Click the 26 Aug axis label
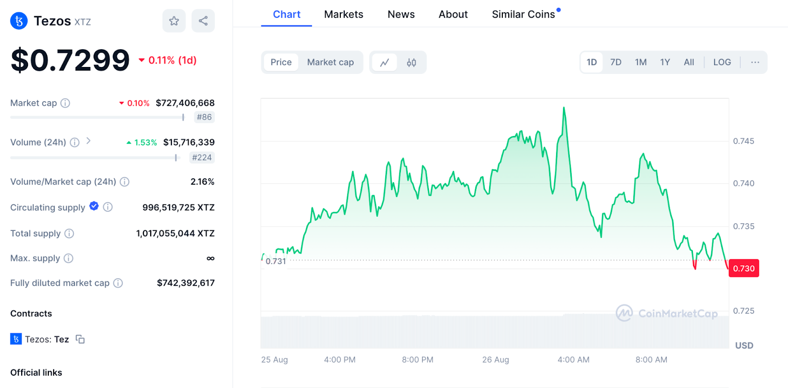This screenshot has height=388, width=788. pos(495,359)
